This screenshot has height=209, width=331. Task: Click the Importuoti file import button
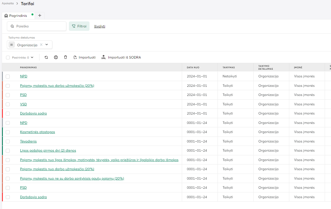(x=85, y=57)
